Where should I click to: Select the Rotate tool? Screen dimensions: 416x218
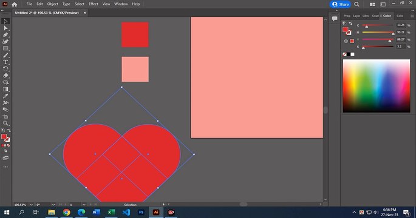point(5,69)
